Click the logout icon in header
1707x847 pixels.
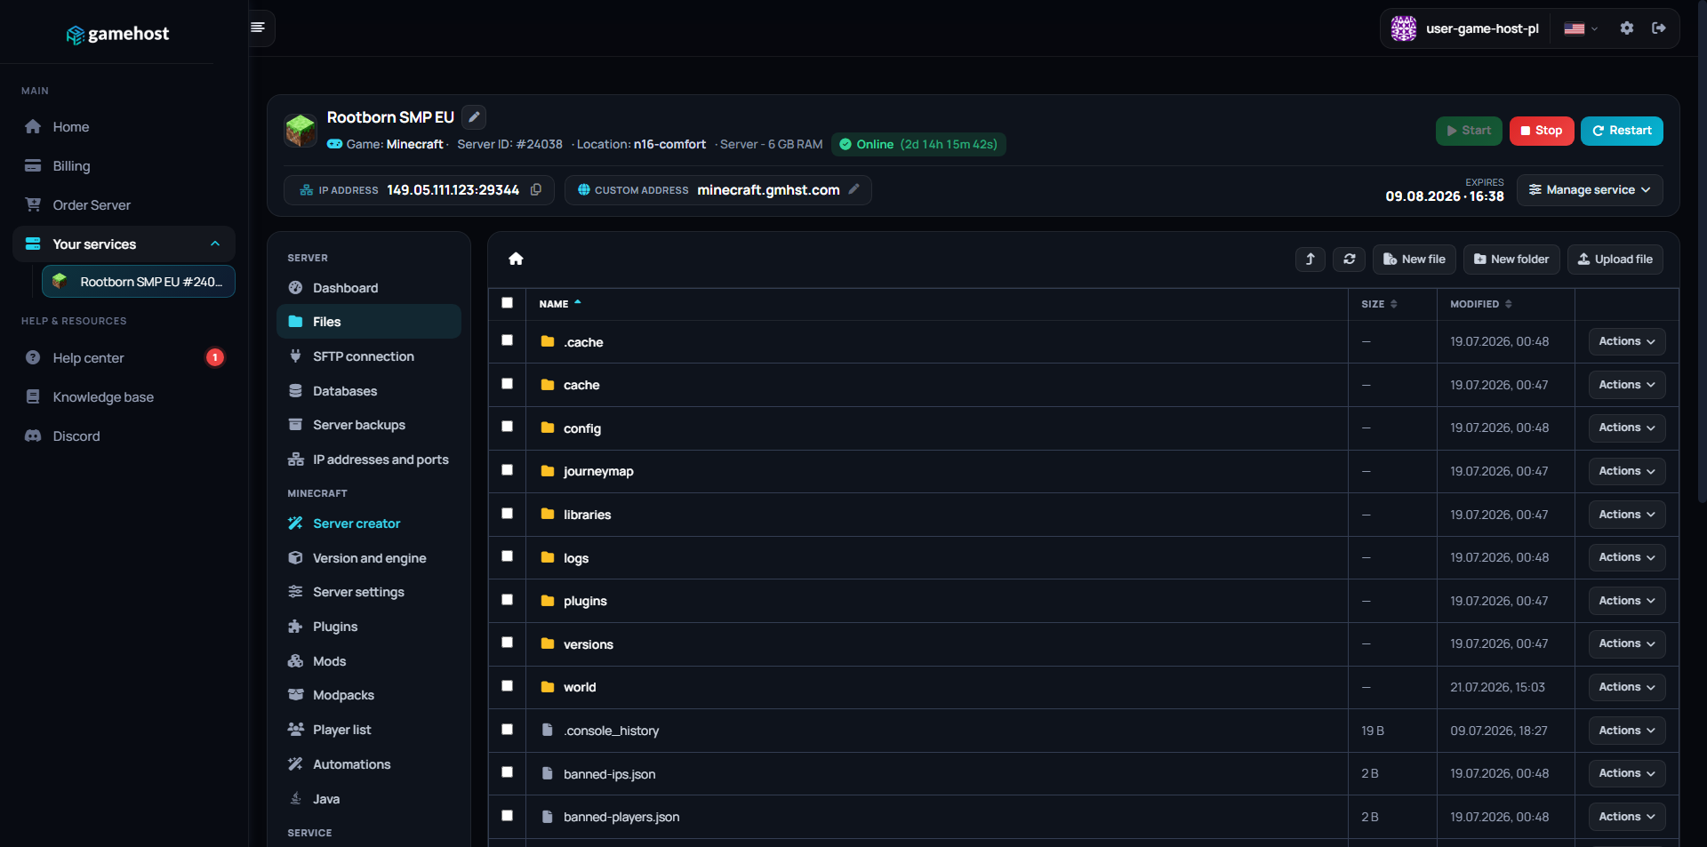click(x=1659, y=28)
